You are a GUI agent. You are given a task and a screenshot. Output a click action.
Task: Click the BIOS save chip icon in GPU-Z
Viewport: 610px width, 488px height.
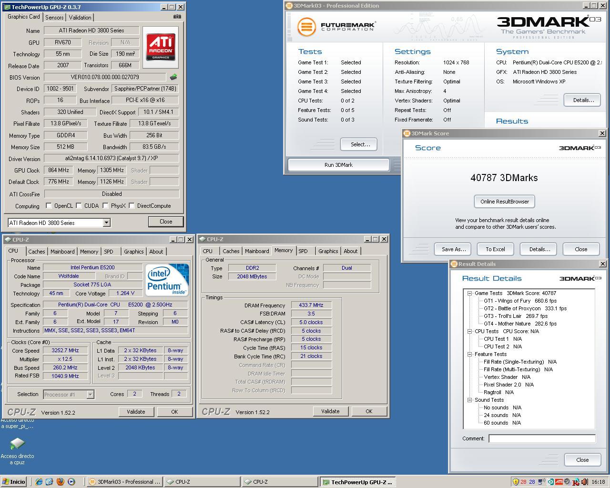coord(173,77)
